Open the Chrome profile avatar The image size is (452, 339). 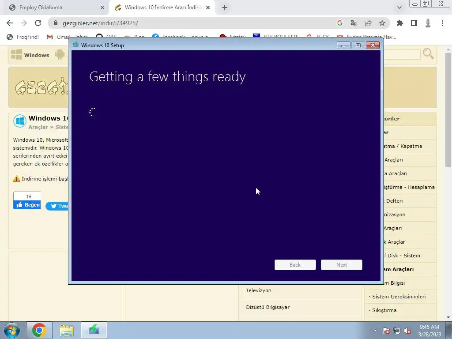[x=428, y=23]
